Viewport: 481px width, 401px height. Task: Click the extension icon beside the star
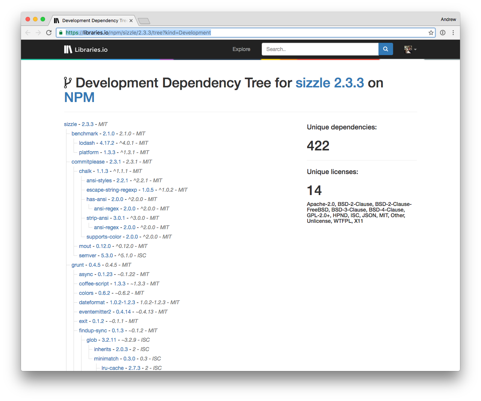click(443, 33)
